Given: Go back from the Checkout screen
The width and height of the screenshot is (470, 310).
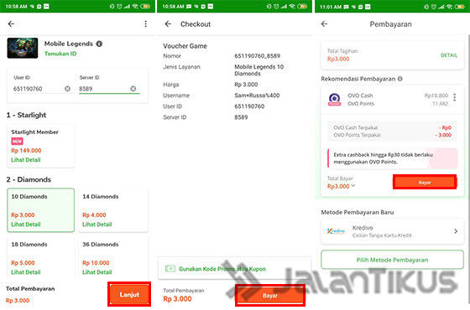Looking at the screenshot, I should 168,24.
